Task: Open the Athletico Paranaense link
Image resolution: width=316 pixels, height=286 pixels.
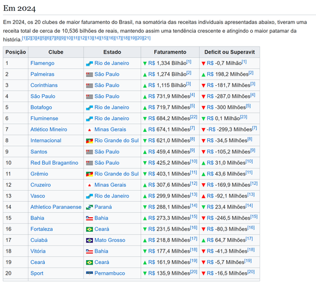Action: point(56,207)
